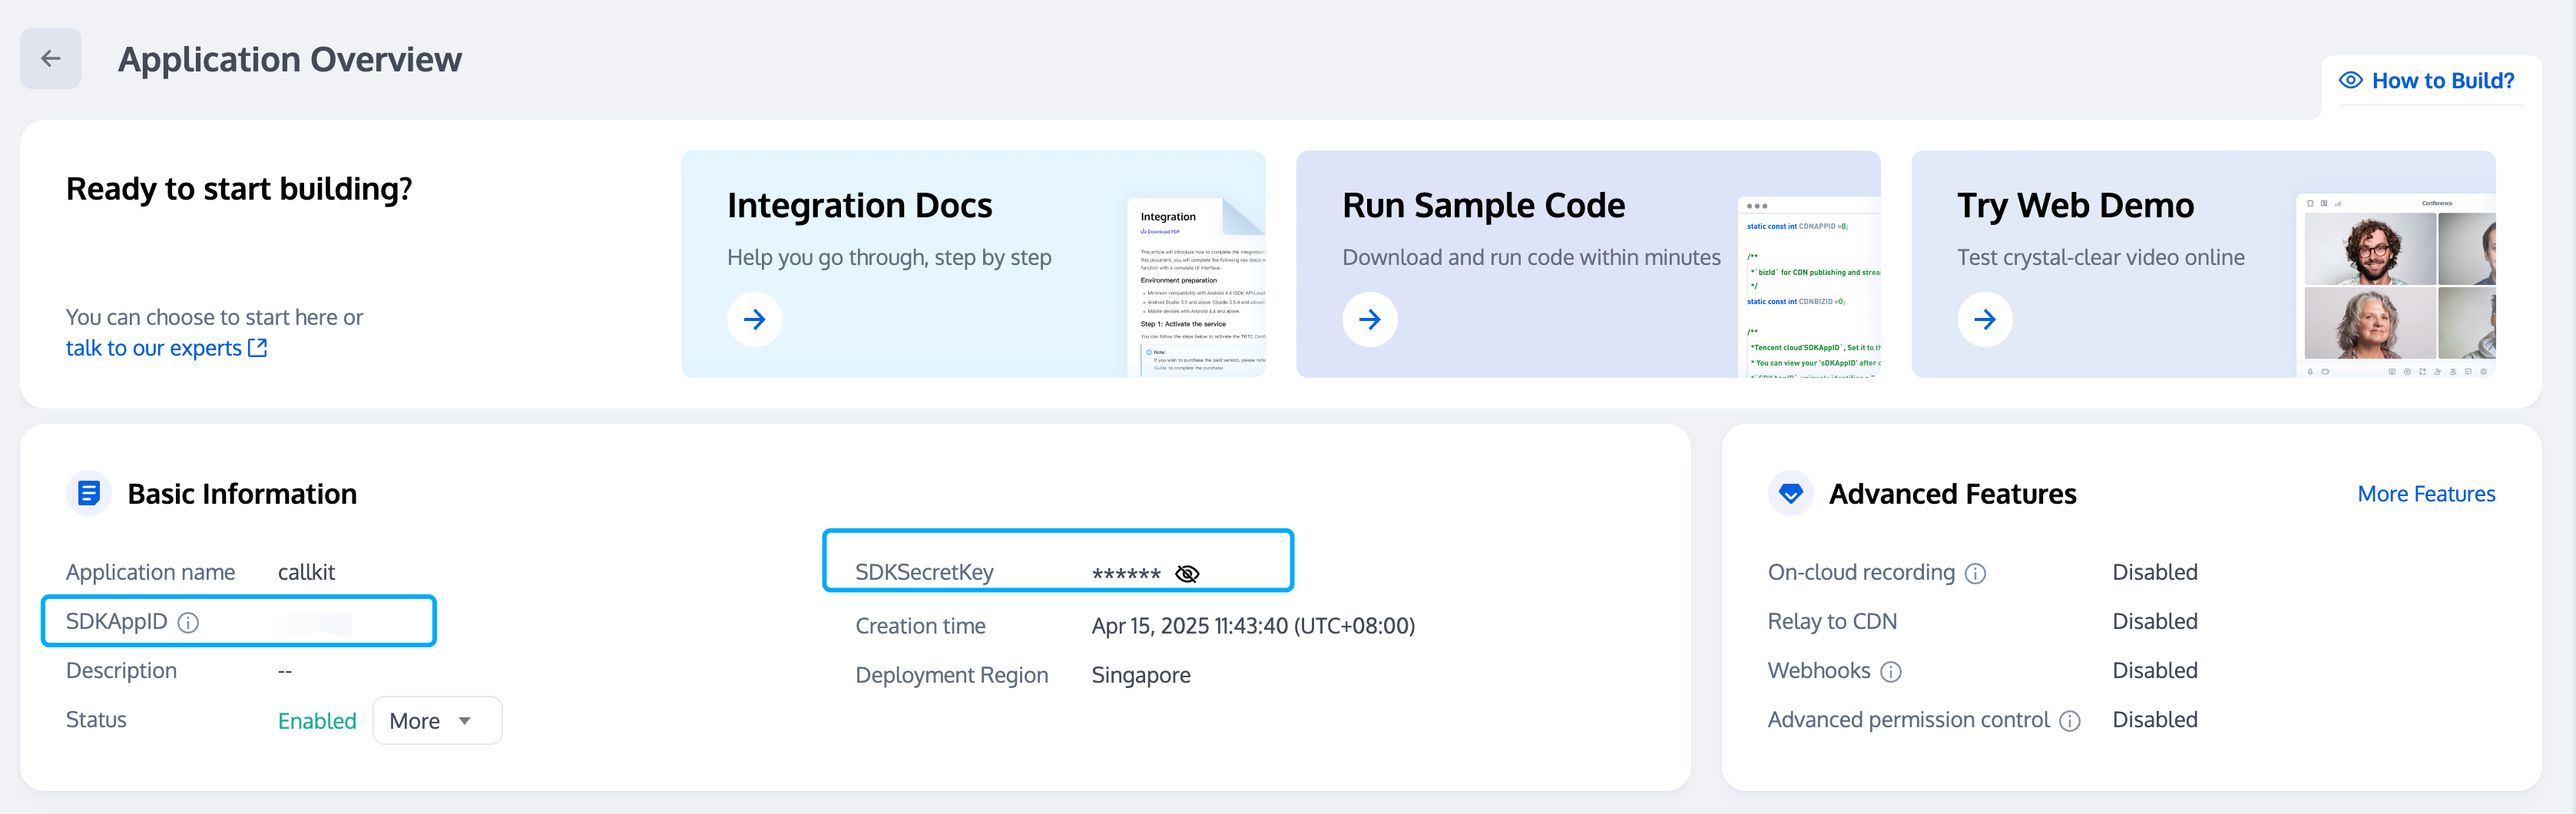The image size is (2576, 814).
Task: Reveal the hidden SDKSecretKey value
Action: point(1187,574)
